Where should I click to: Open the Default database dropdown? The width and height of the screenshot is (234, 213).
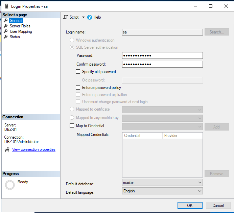click(162, 183)
